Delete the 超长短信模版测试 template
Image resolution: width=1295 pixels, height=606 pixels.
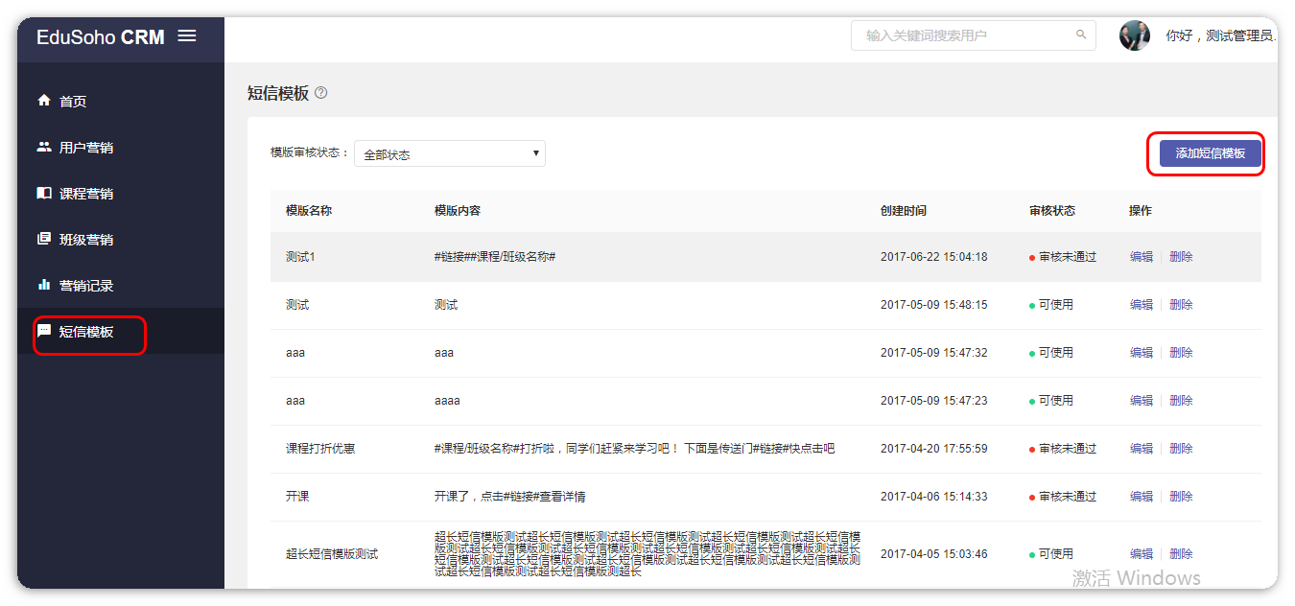click(1181, 554)
